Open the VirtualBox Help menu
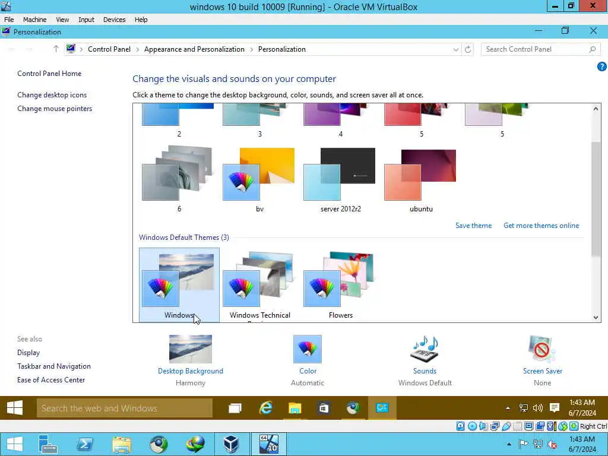The width and height of the screenshot is (608, 456). point(141,20)
